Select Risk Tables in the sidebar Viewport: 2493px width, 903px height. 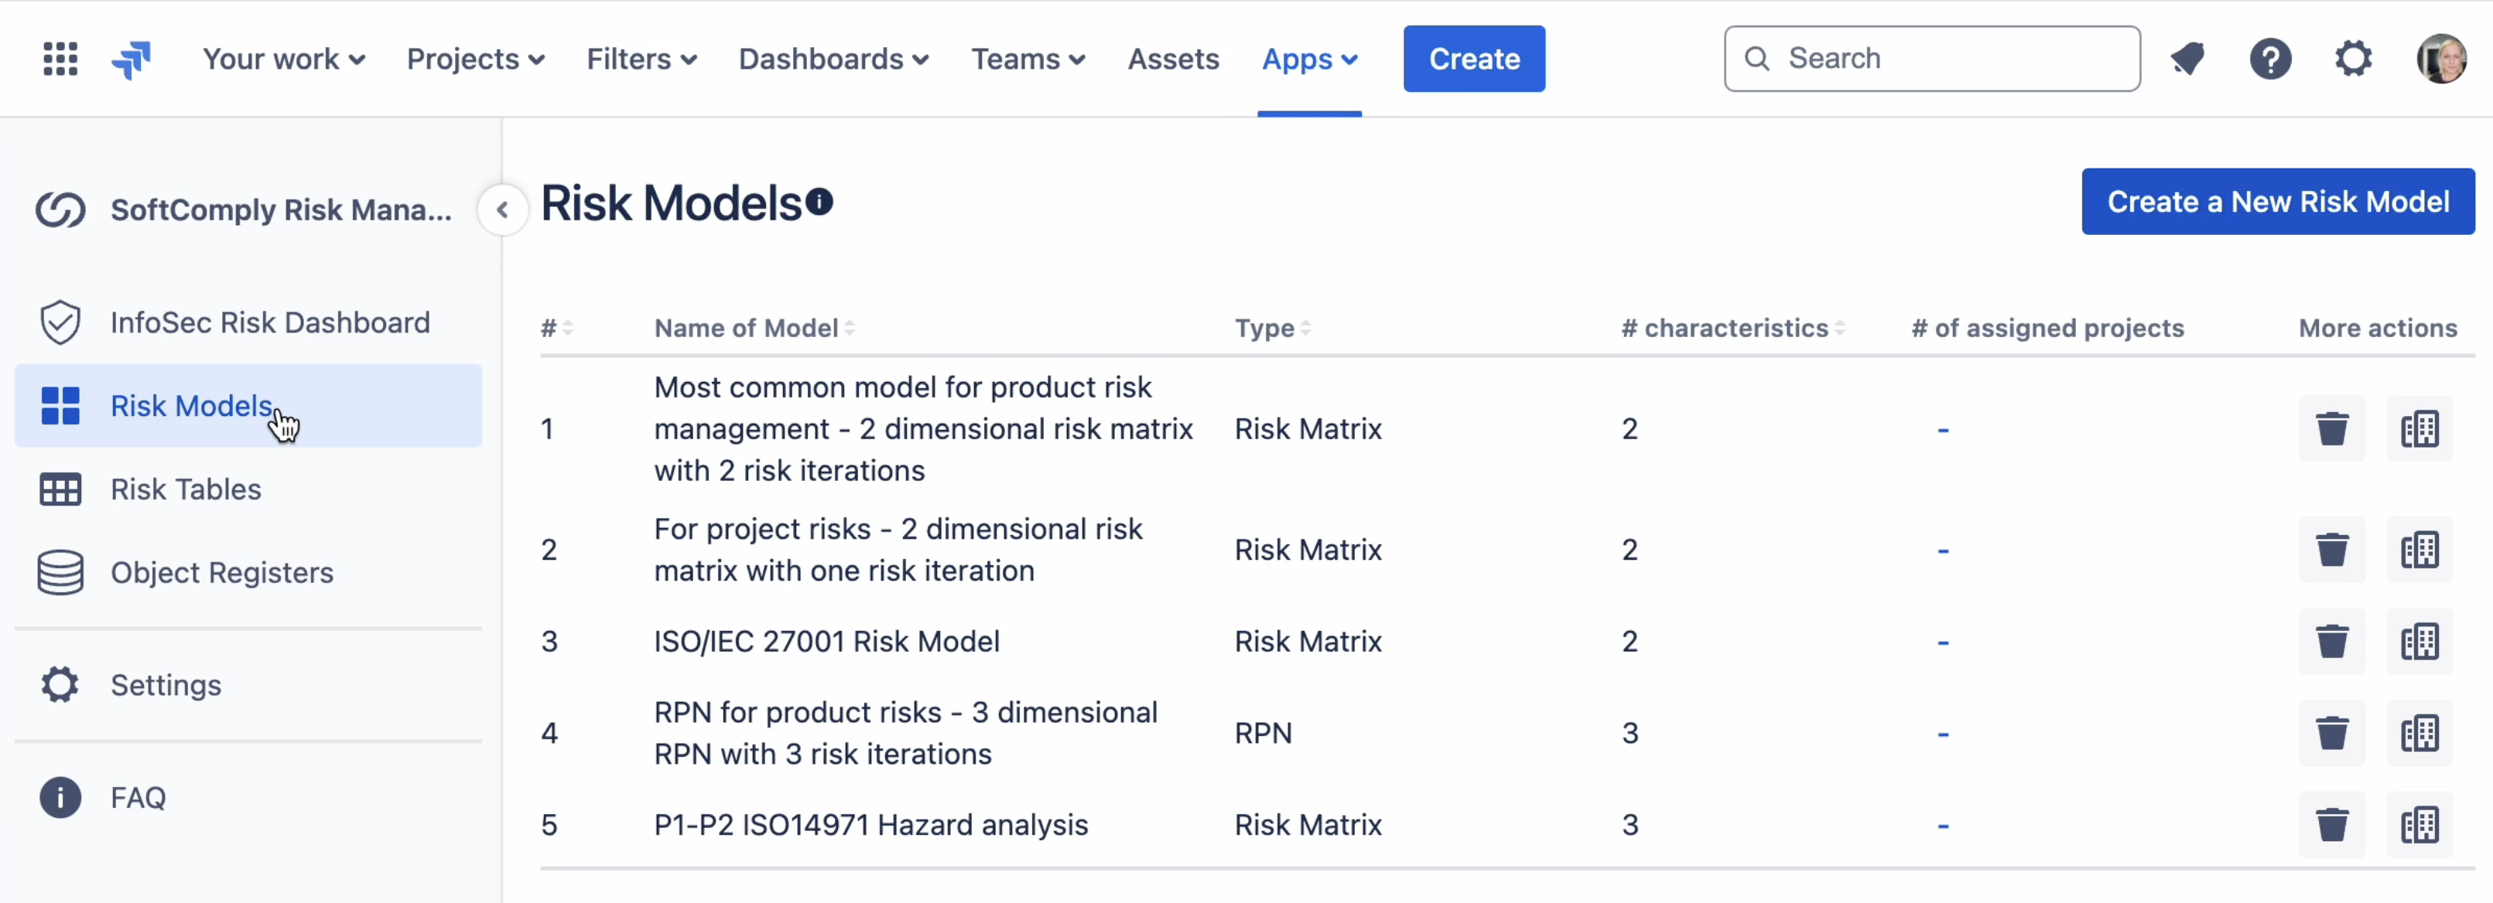tap(186, 489)
